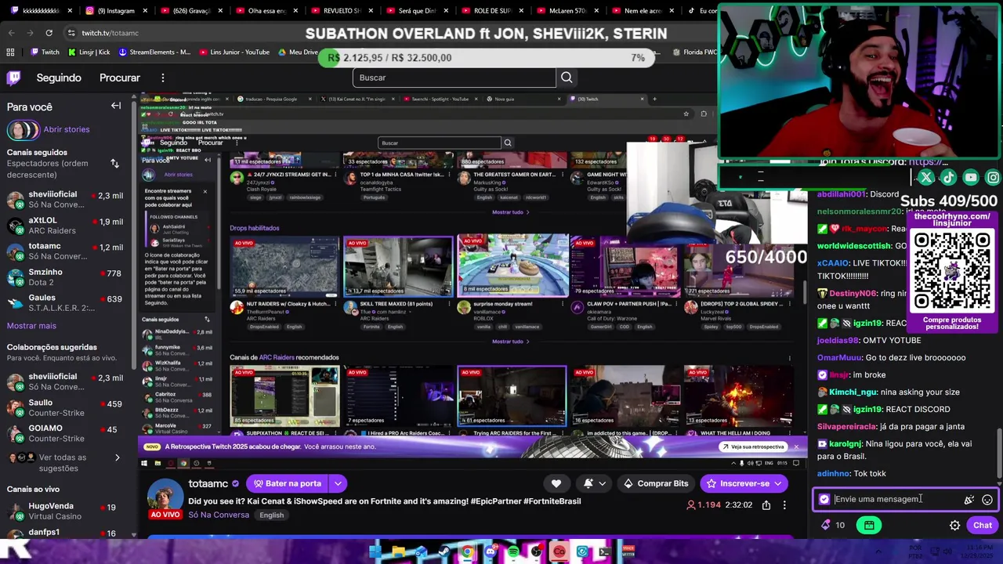Open the Twitch bookmark

click(x=45, y=52)
